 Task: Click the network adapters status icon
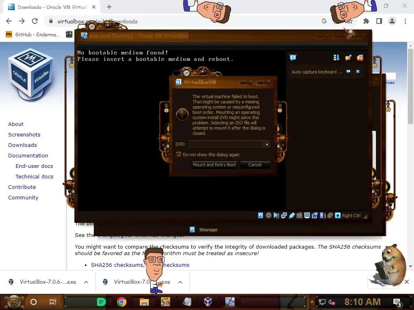point(284,216)
